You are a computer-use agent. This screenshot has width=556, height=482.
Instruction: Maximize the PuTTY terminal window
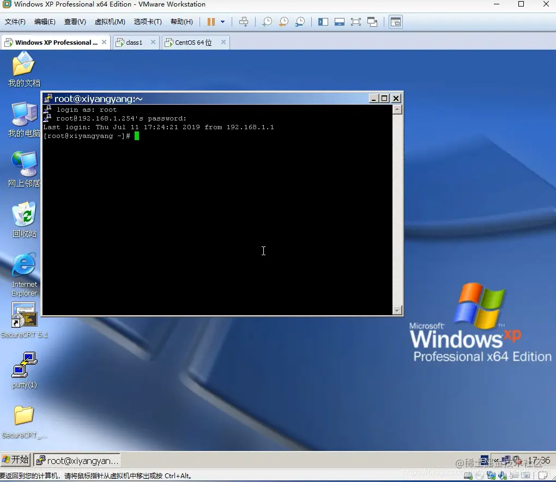click(384, 98)
